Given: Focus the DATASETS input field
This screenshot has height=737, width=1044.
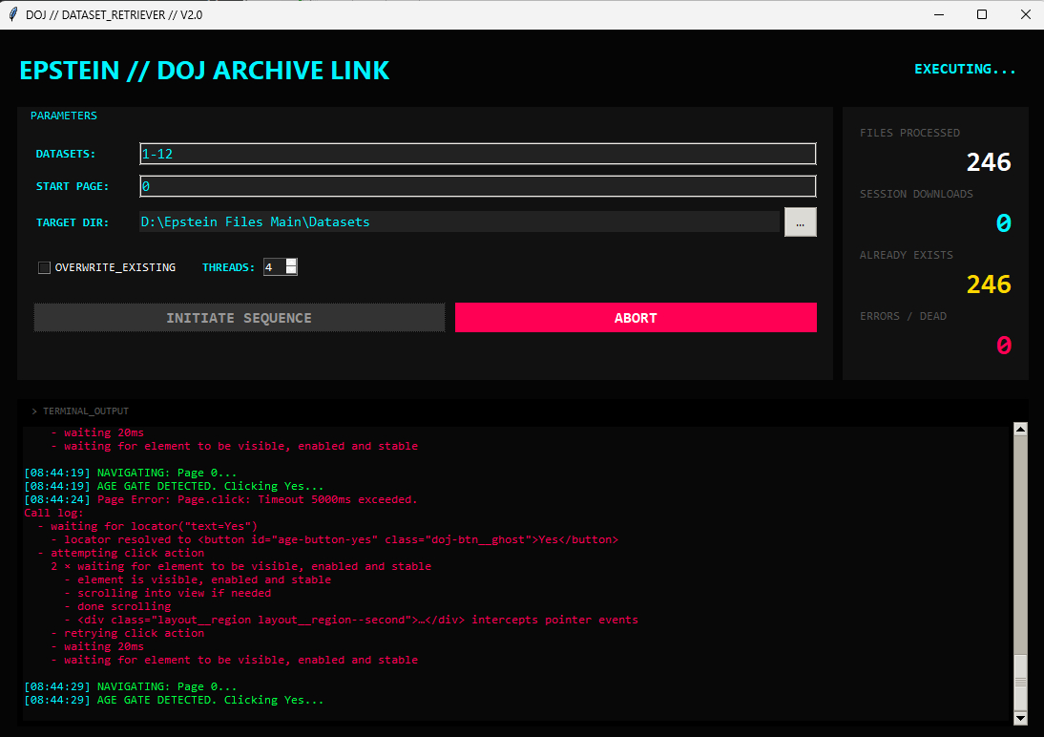Looking at the screenshot, I should click(477, 154).
